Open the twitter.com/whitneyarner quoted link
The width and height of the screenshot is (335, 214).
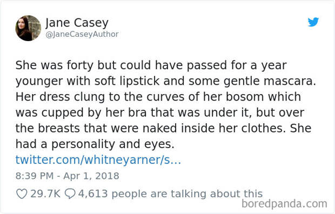click(98, 160)
